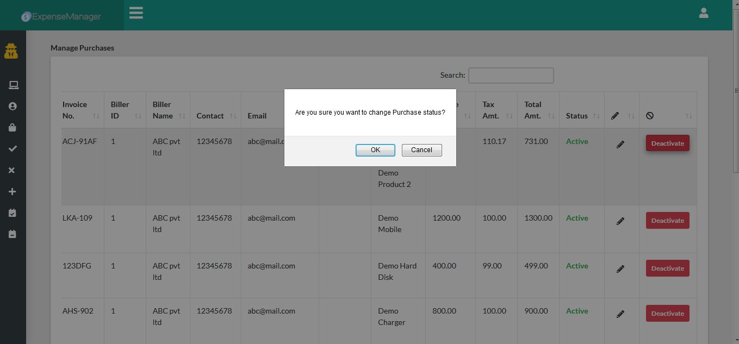Open the laptop dashboard icon in sidebar
Viewport: 739px width, 344px height.
coord(13,85)
